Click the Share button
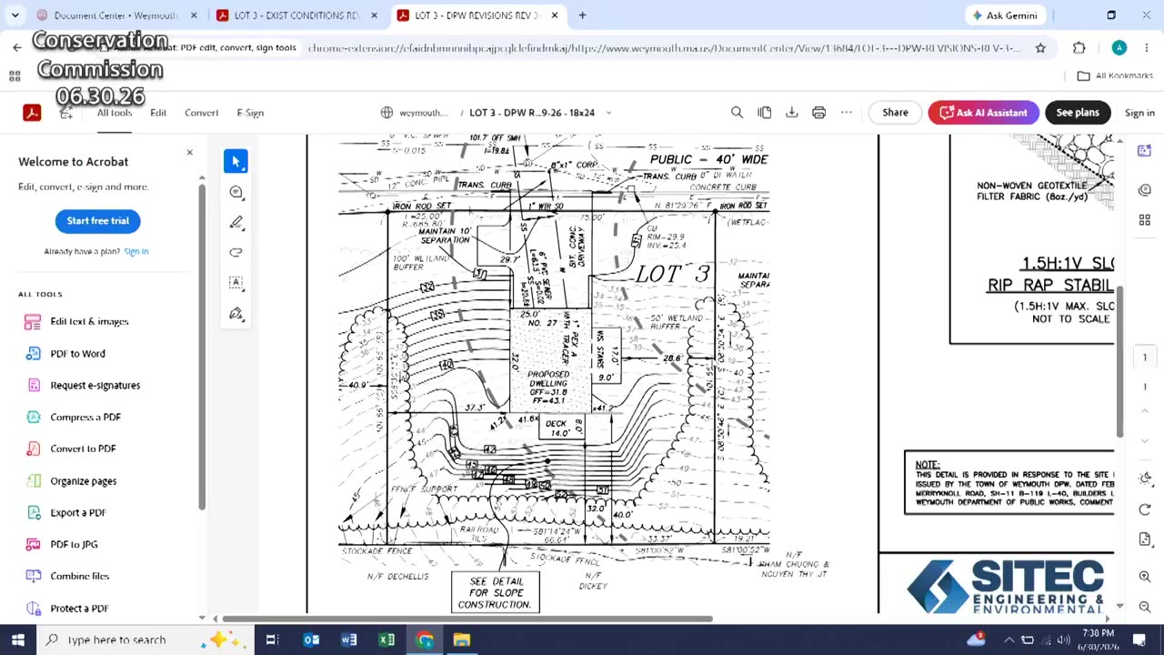The width and height of the screenshot is (1164, 655). 895,113
